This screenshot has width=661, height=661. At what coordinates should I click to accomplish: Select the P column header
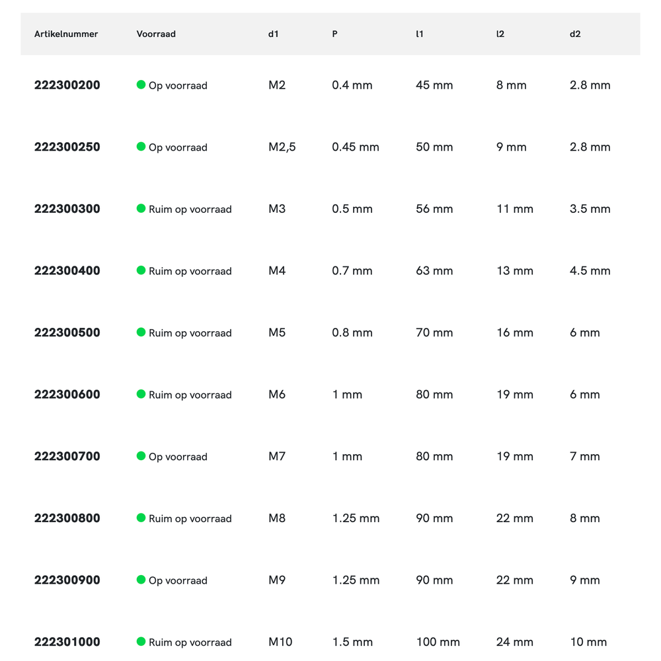pyautogui.click(x=334, y=34)
